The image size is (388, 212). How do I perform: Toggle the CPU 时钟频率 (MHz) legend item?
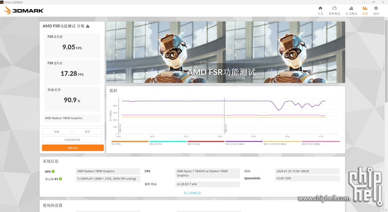[244, 142]
